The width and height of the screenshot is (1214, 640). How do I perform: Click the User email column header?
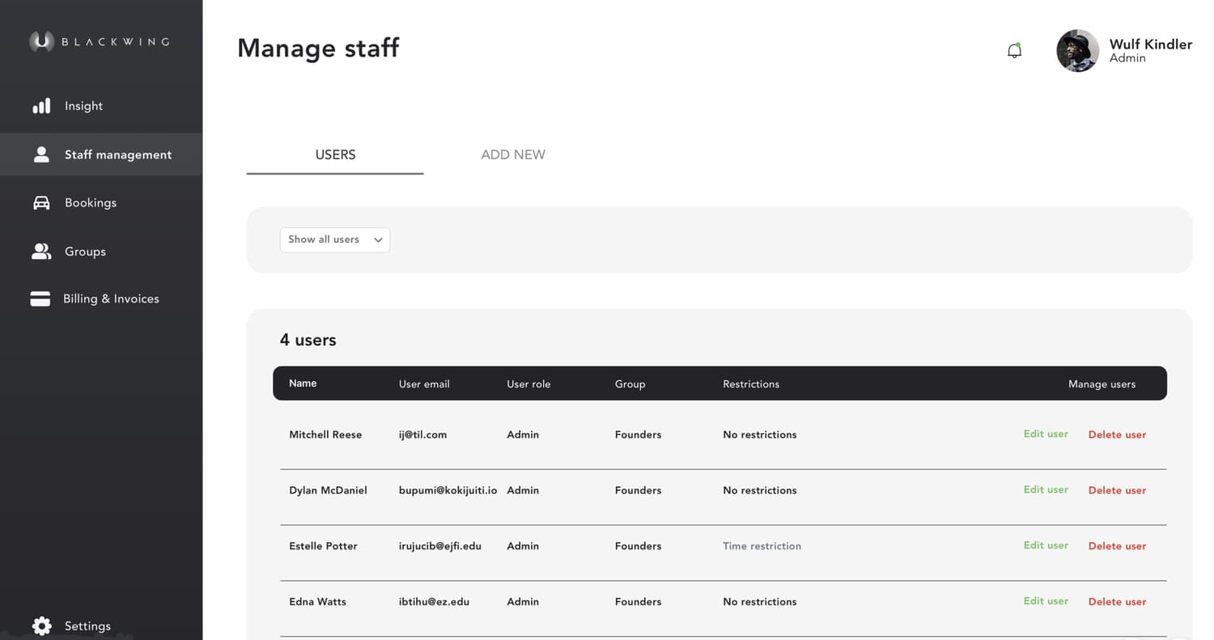click(x=424, y=384)
